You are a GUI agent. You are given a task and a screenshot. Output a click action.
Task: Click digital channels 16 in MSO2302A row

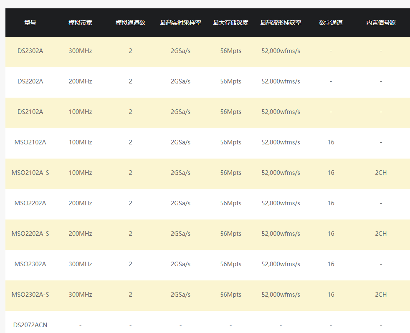(331, 264)
